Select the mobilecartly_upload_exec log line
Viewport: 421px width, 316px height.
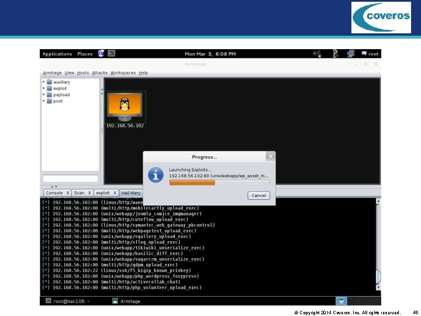tap(120, 208)
